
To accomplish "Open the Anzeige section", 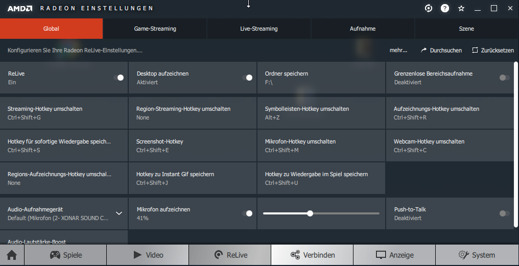I will click(394, 255).
